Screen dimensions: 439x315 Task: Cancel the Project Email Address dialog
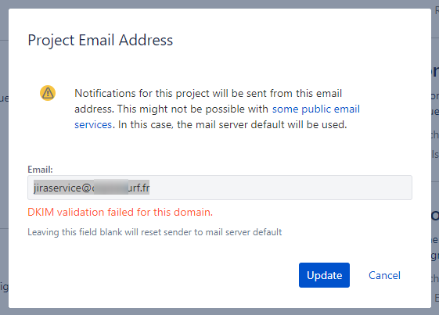pos(384,275)
